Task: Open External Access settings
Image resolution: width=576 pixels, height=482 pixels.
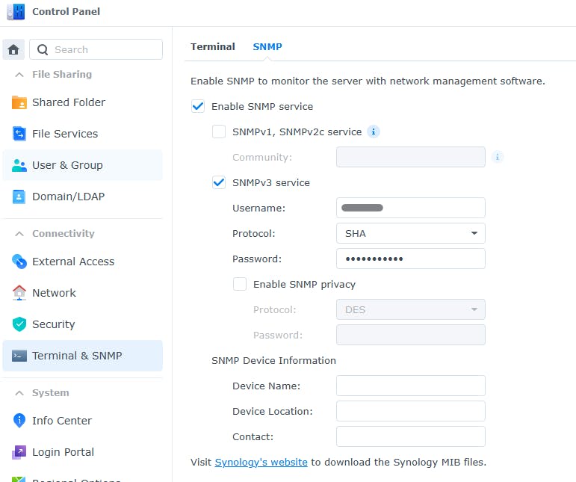Action: pyautogui.click(x=72, y=262)
